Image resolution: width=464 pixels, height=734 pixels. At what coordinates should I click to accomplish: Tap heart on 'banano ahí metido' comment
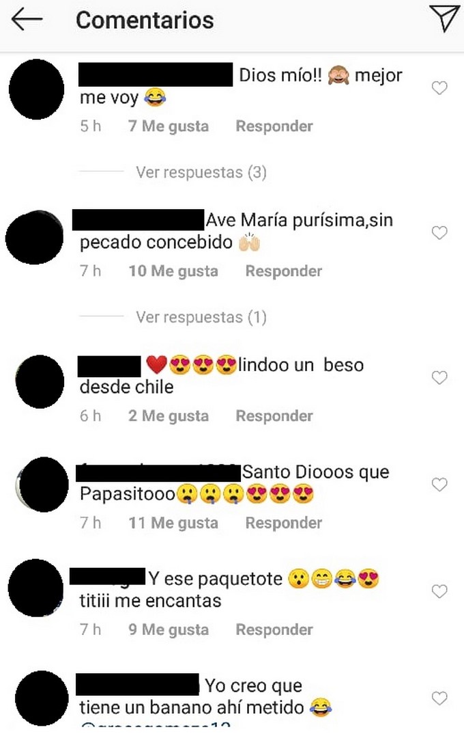pos(439,698)
